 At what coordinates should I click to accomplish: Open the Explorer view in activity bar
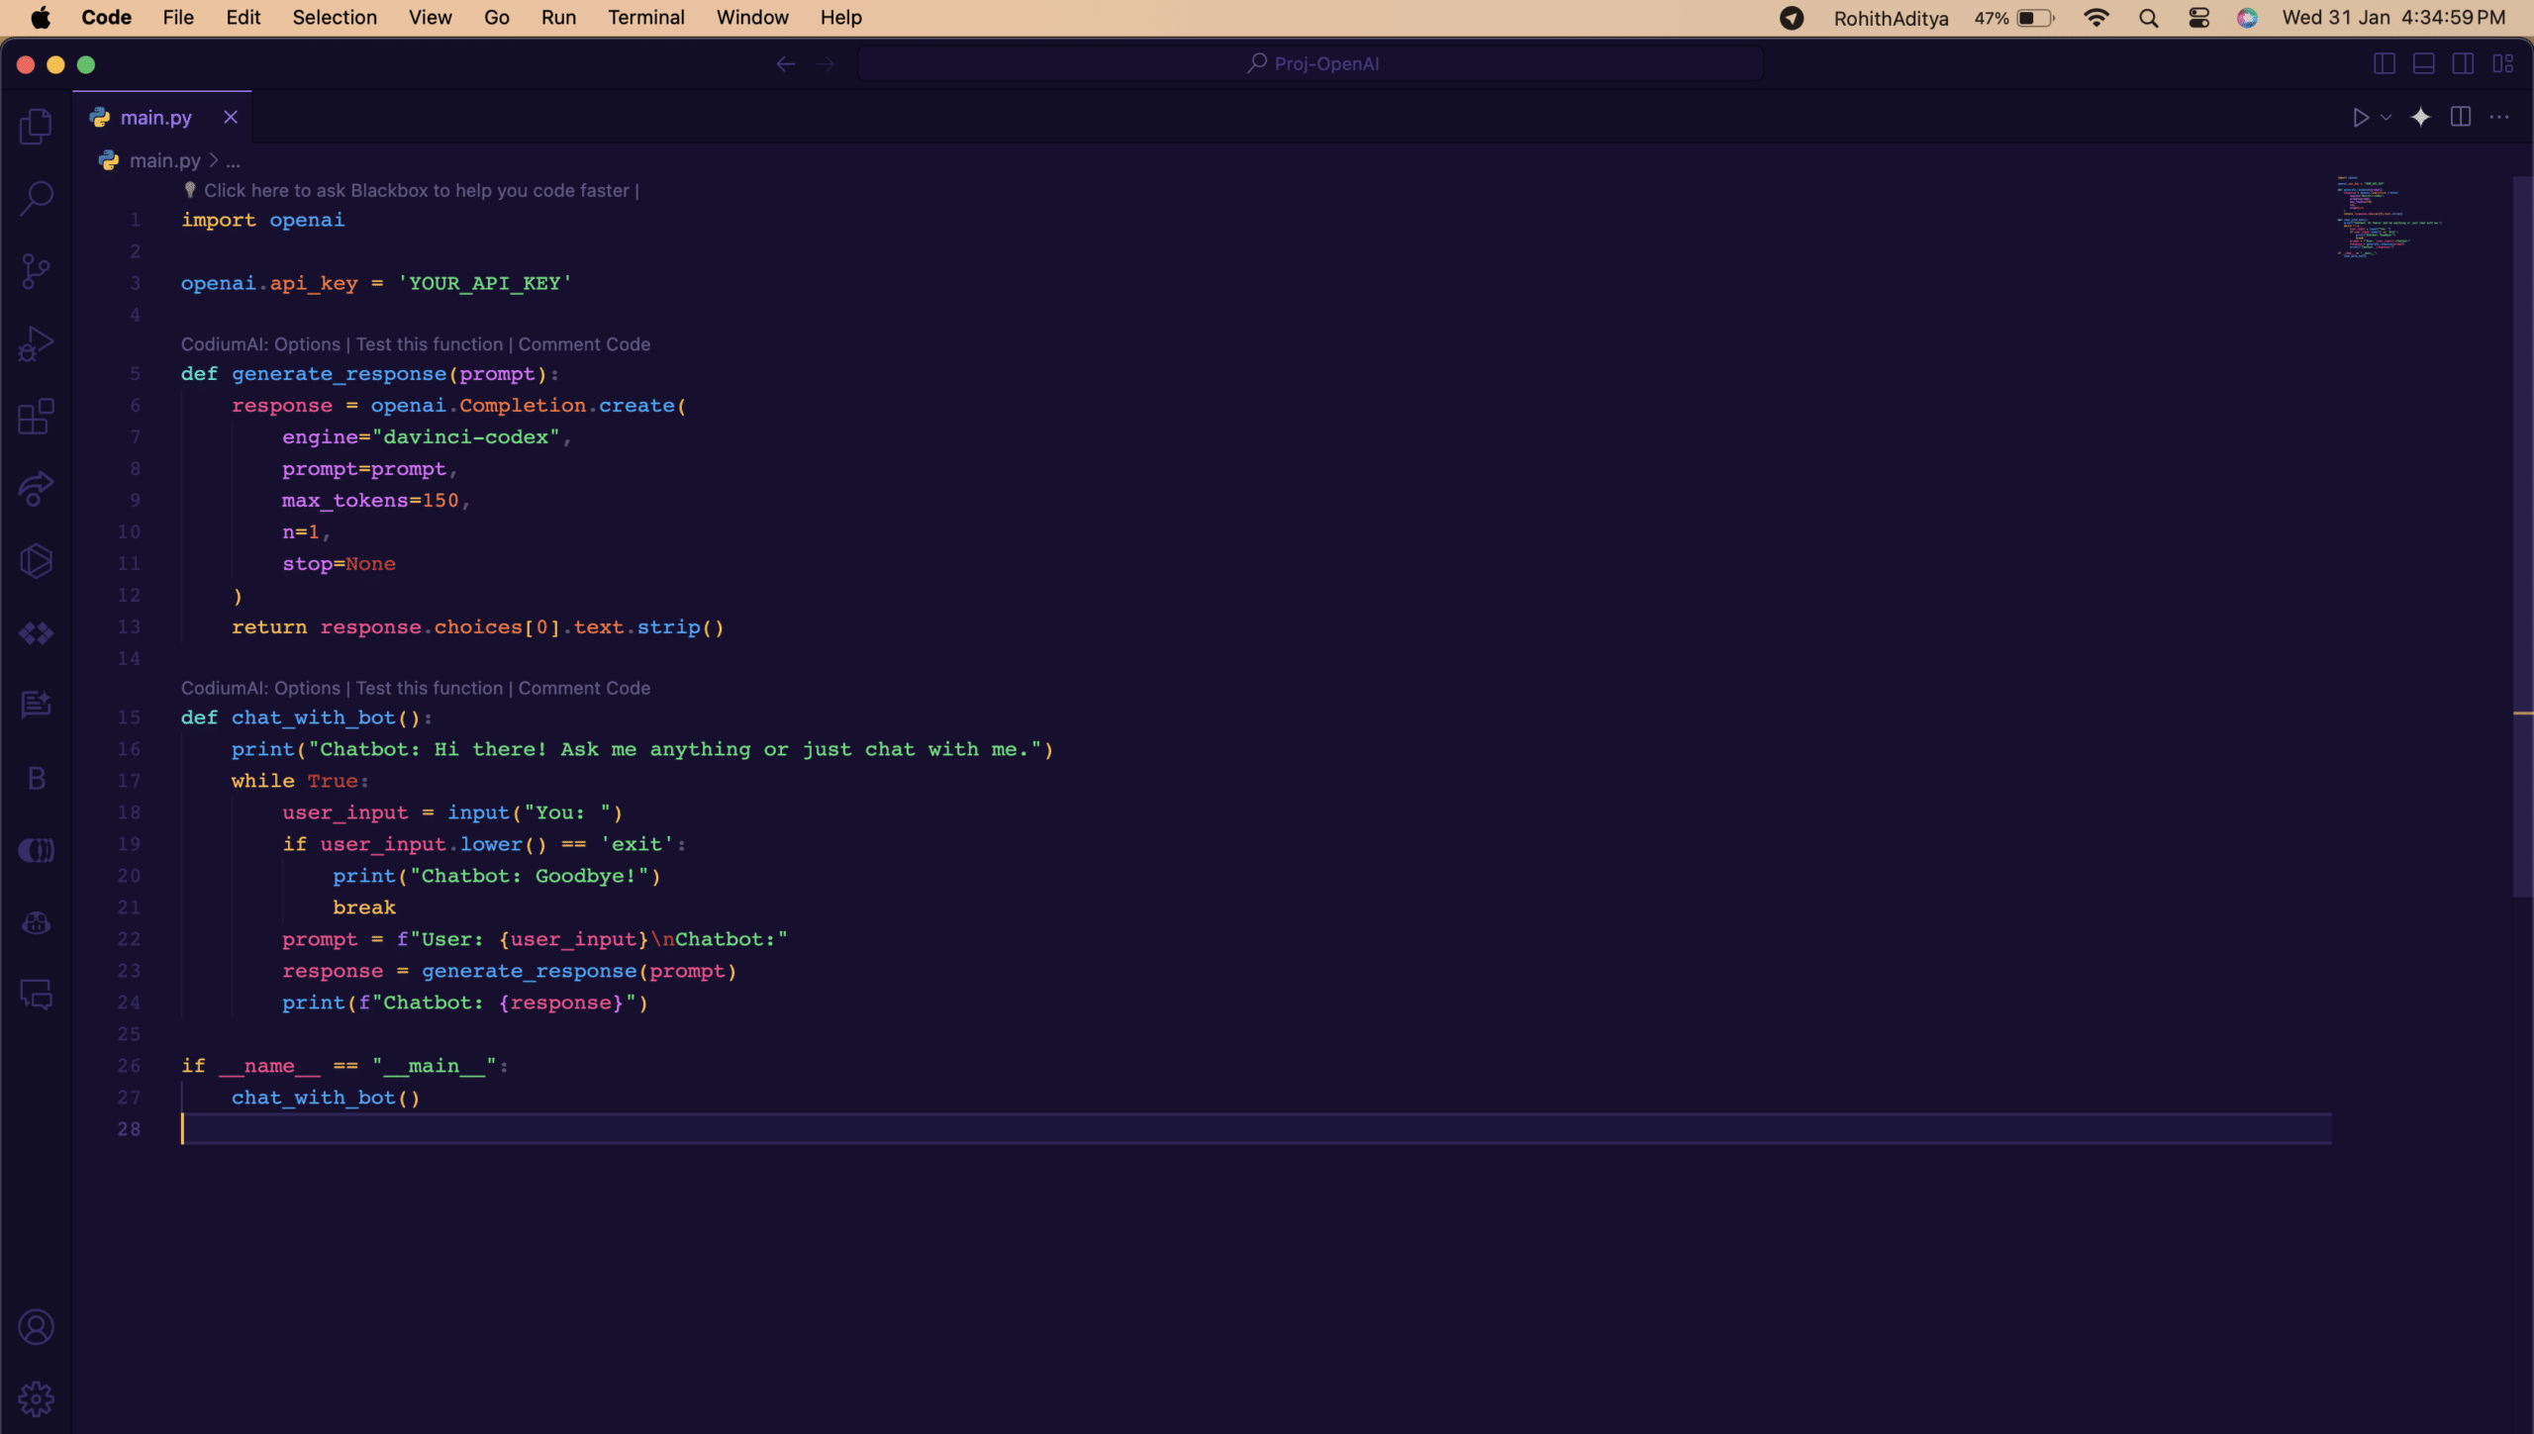click(37, 126)
